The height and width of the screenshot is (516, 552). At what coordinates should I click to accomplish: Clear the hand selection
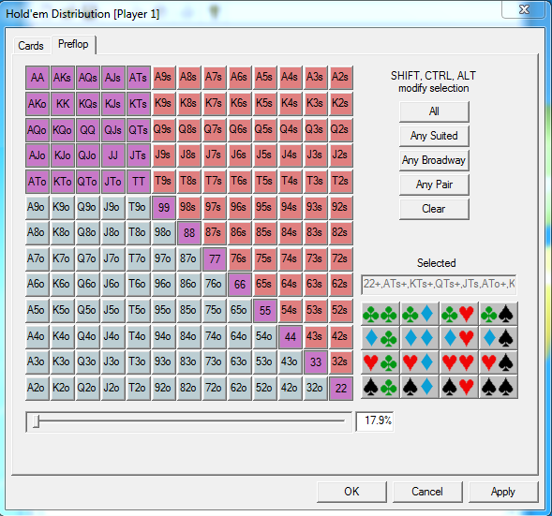pos(434,209)
